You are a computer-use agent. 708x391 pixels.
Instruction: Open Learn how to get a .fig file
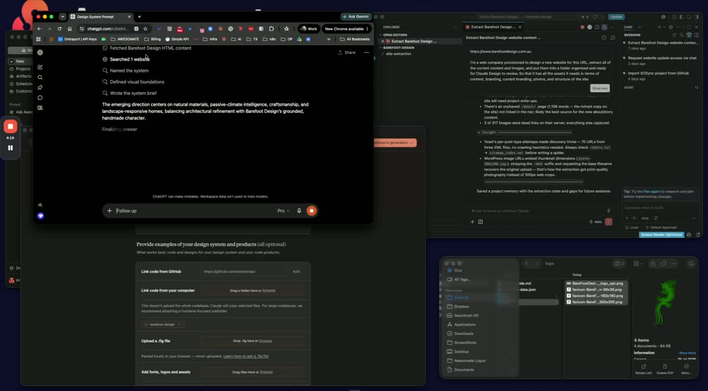click(246, 356)
